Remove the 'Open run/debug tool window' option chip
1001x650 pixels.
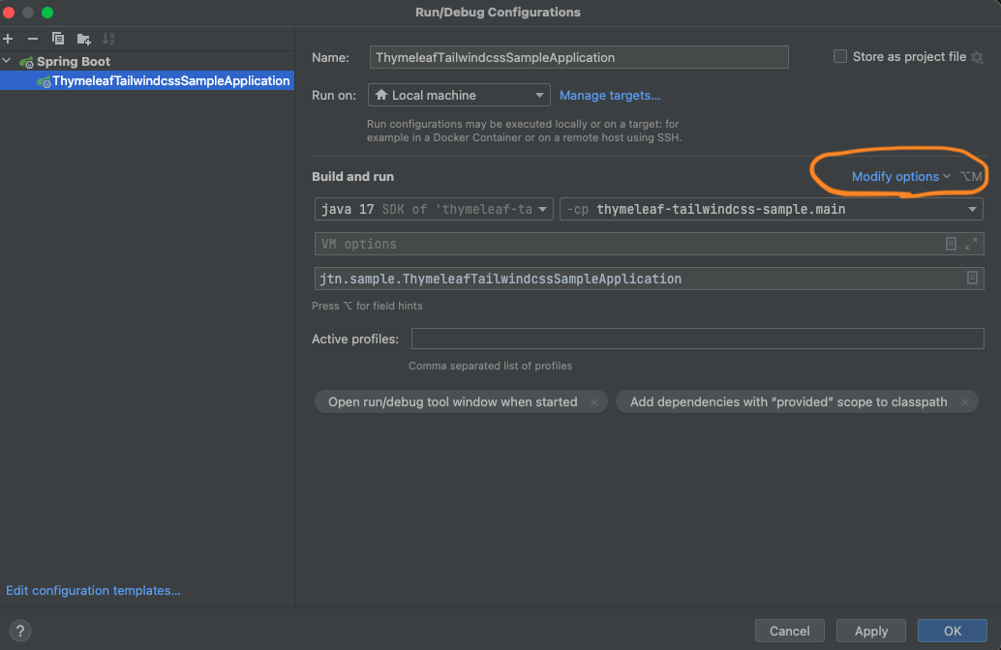[x=595, y=402]
